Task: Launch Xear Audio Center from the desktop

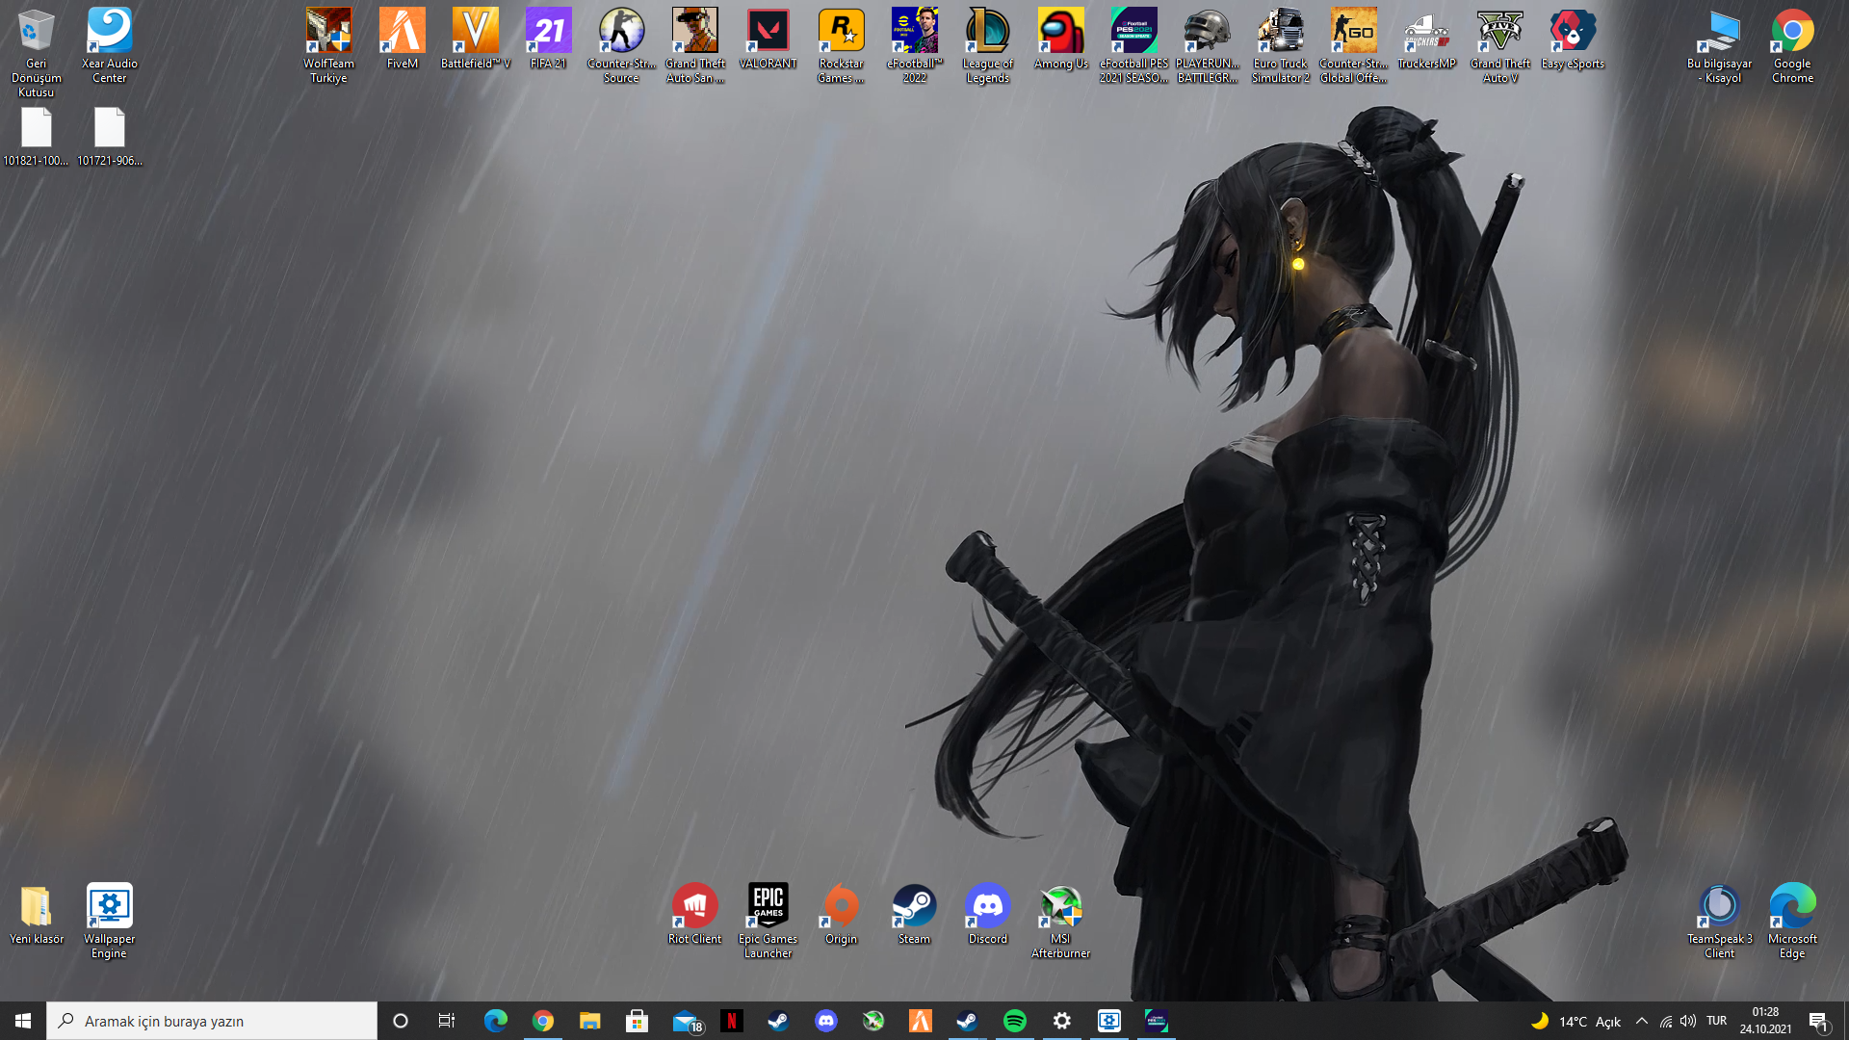Action: (x=110, y=45)
